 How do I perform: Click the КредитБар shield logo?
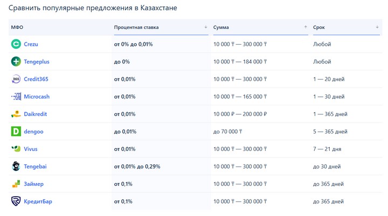pos(16,201)
